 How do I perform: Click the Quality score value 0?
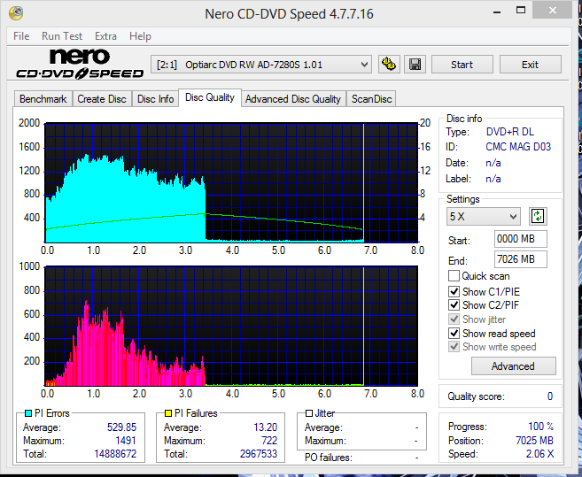coord(550,396)
